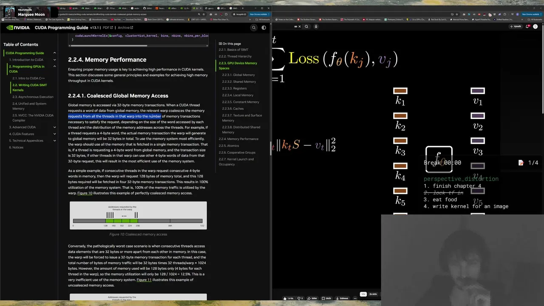Image resolution: width=544 pixels, height=306 pixels.
Task: Open 2.5. NVCC: The NVIDIA CUDA Compiler
Action: (33, 118)
